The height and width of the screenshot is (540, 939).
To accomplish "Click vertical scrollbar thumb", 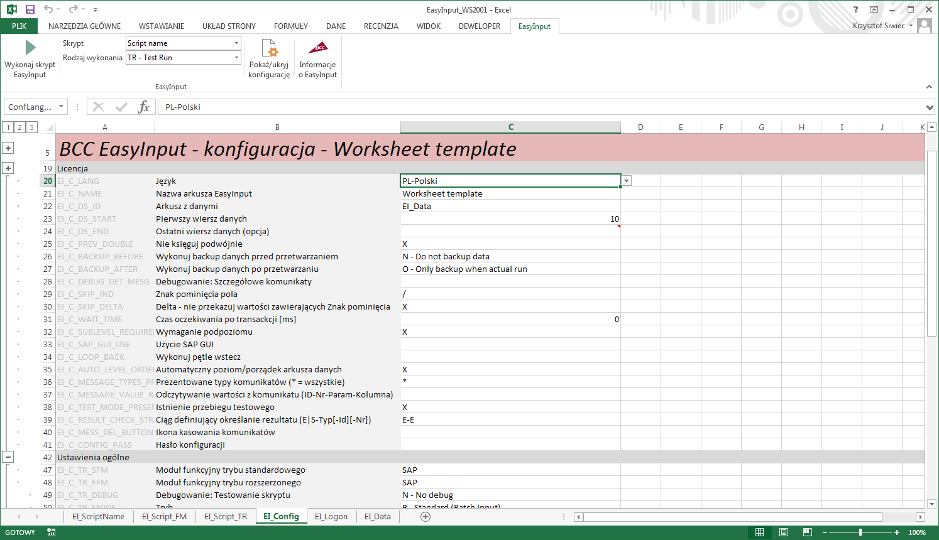I will click(x=932, y=244).
